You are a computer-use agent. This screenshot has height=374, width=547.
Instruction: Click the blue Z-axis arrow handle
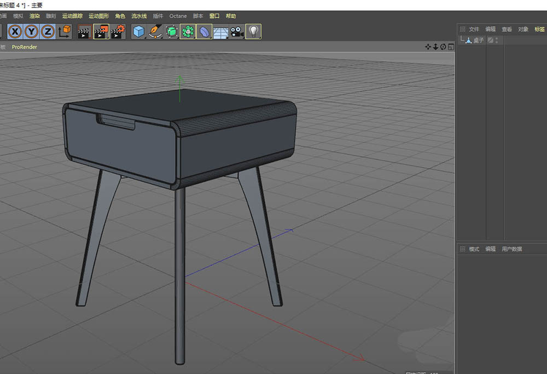click(289, 231)
